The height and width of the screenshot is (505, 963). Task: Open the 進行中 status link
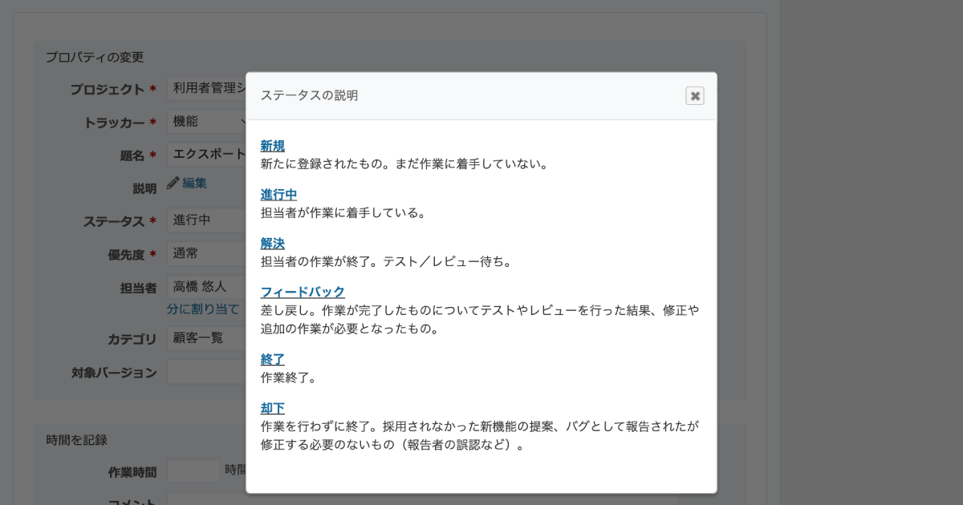tap(278, 195)
